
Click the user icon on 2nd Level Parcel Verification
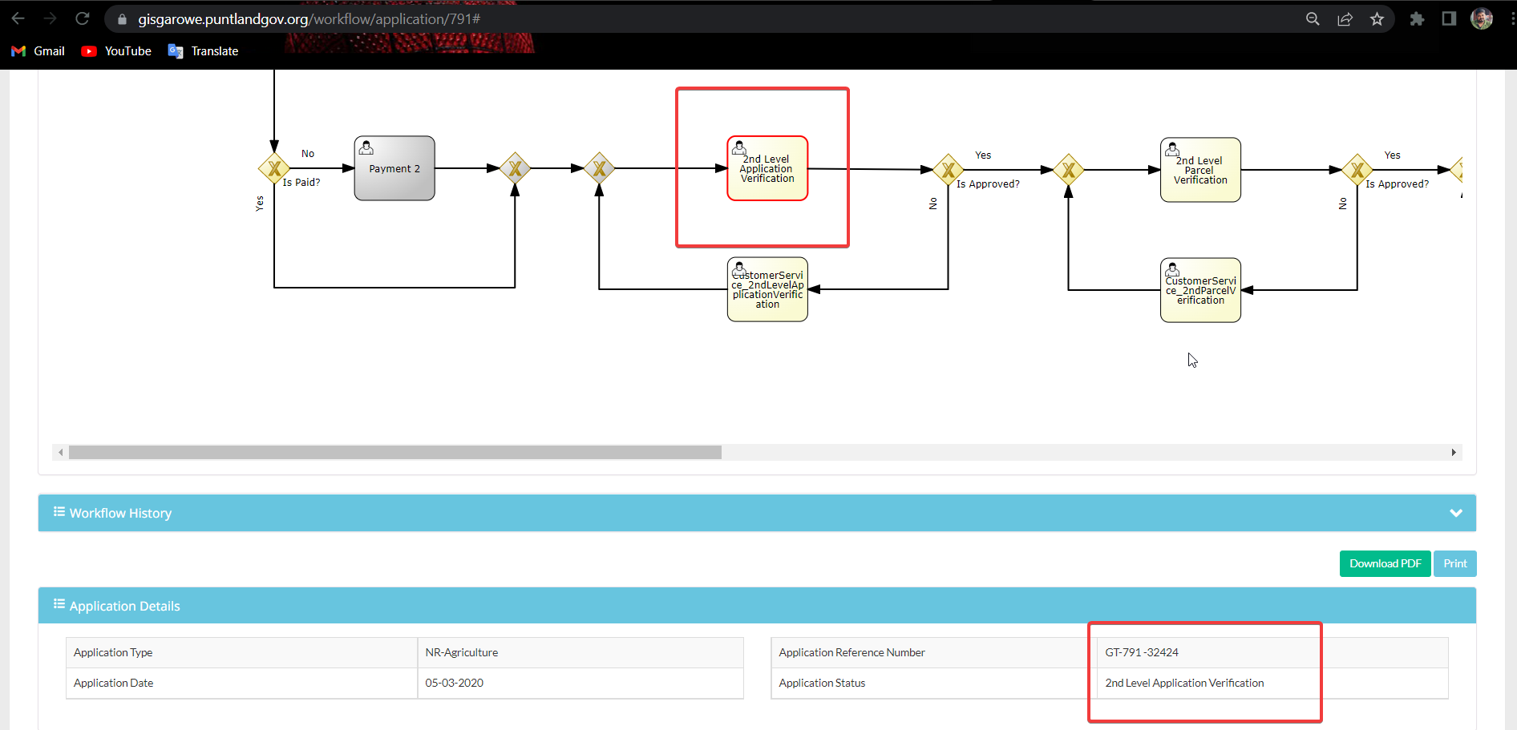[1172, 149]
